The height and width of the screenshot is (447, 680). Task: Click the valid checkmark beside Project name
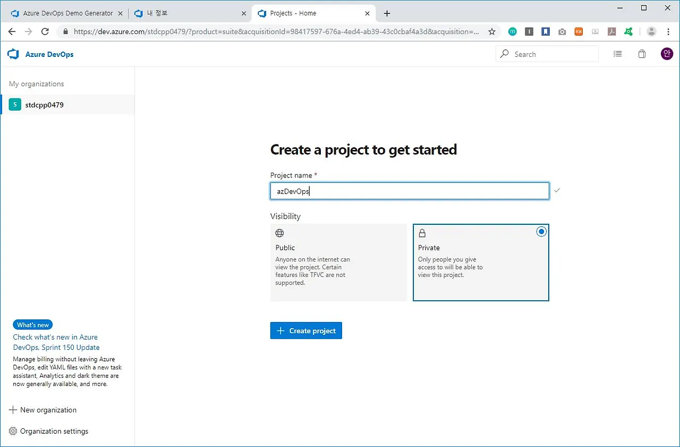click(x=557, y=190)
